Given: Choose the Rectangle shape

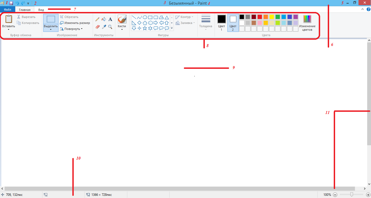Looking at the screenshot, I should pos(150,17).
